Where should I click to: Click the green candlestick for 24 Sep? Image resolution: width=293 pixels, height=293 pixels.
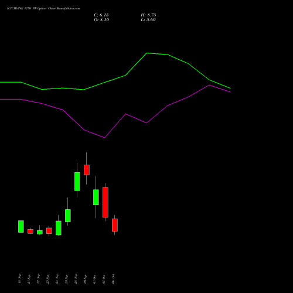click(x=59, y=228)
